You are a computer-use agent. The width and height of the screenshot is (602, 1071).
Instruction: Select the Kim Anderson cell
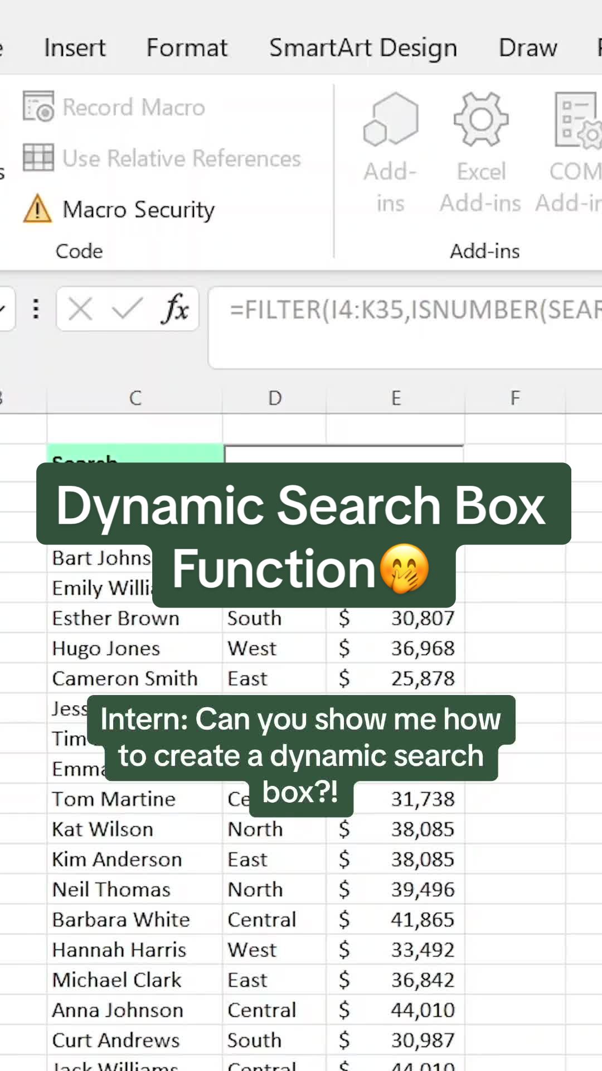(135, 859)
